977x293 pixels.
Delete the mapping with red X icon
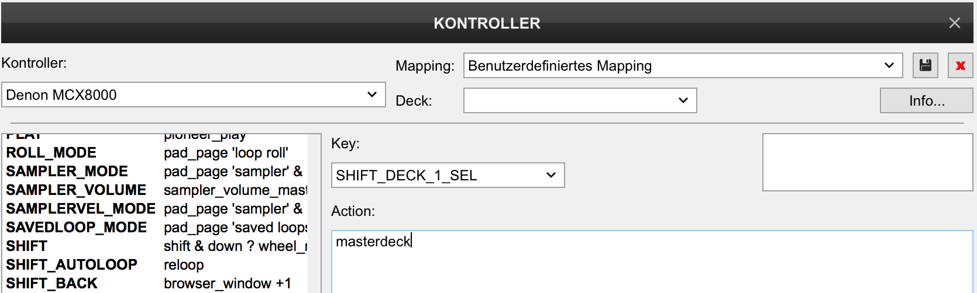[x=960, y=65]
